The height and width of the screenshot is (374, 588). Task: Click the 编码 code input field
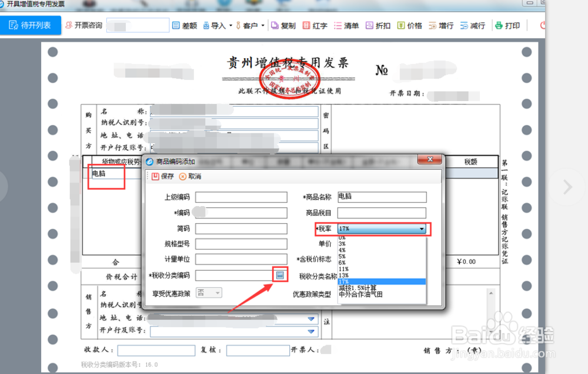[241, 213]
